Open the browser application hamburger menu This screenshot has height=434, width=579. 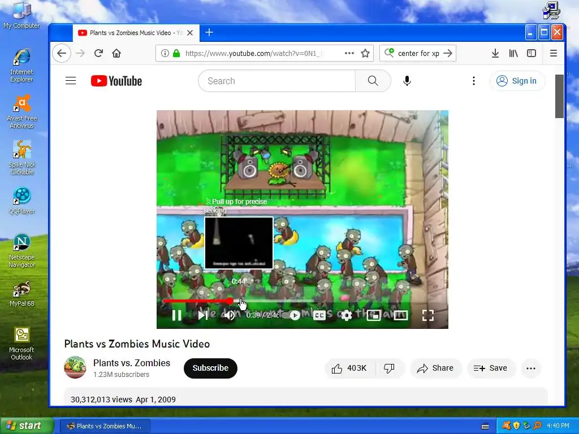553,54
